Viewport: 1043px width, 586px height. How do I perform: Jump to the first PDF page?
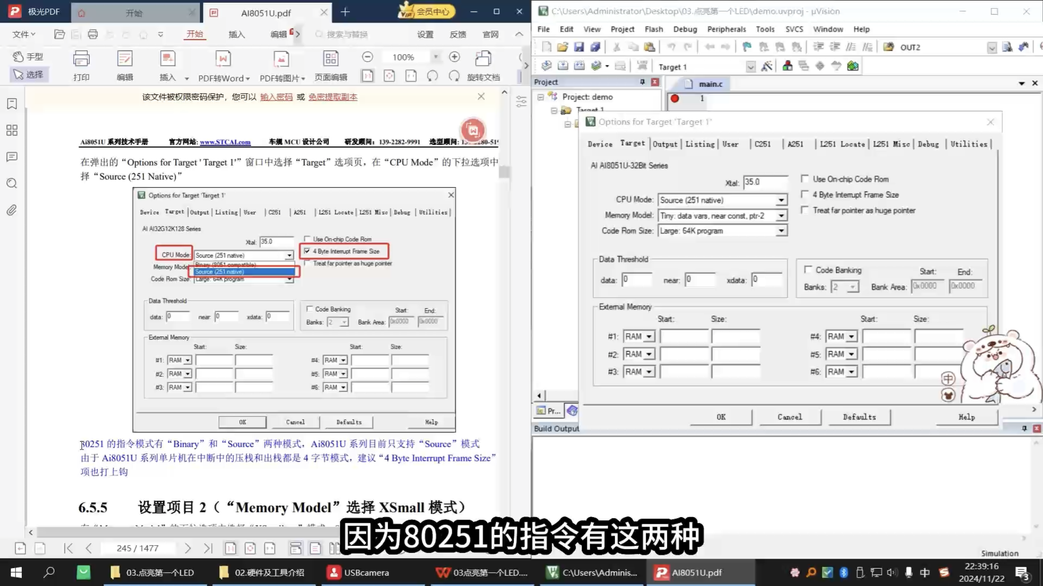[x=68, y=548]
